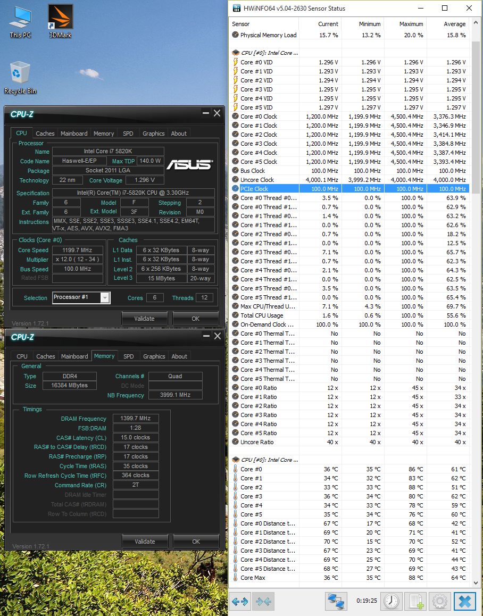The width and height of the screenshot is (483, 616).
Task: Click Validate in bottom CPU-Z Memory window
Action: pos(145,542)
